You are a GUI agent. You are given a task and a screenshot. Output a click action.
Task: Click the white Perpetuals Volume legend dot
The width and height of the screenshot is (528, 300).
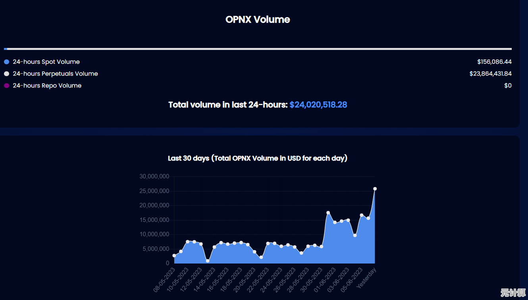click(x=6, y=74)
